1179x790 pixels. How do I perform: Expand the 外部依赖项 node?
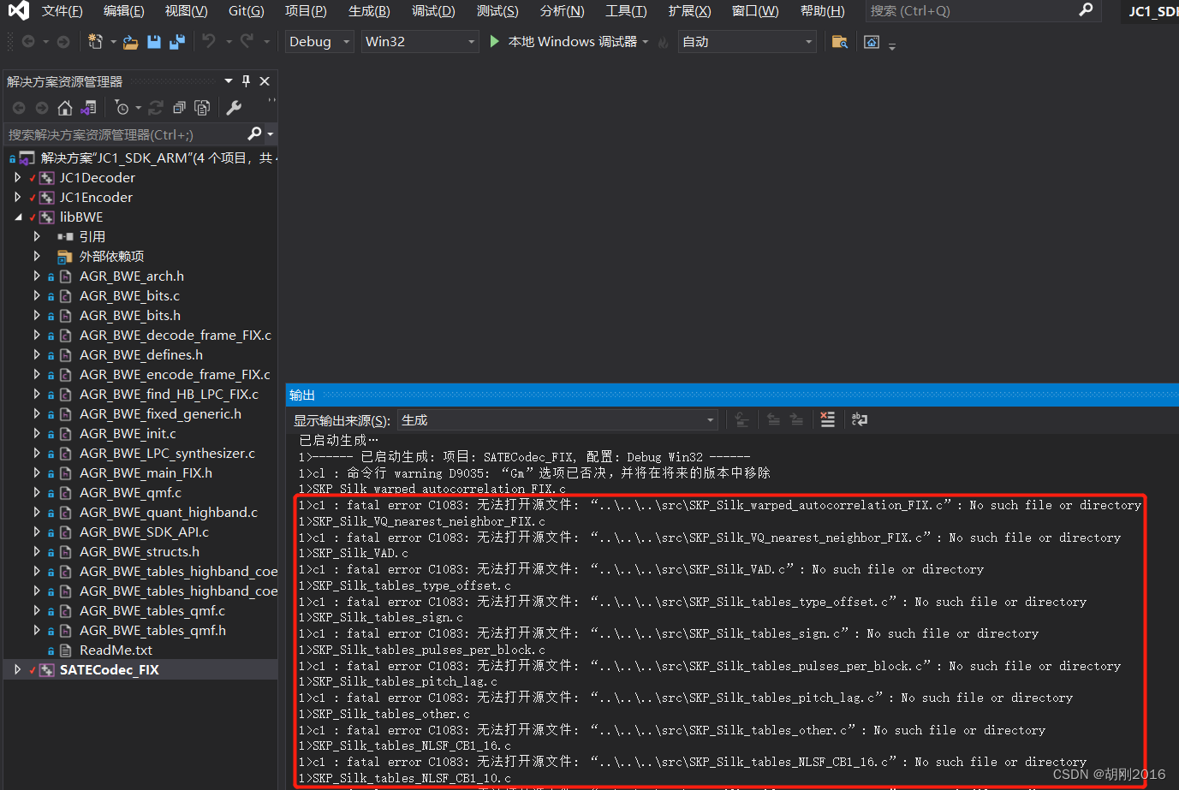pos(37,256)
